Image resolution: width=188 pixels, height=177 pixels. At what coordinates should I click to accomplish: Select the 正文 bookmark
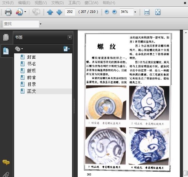pyautogui.click(x=31, y=91)
